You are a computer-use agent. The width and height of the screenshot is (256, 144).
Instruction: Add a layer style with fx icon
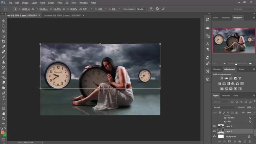pos(224,141)
